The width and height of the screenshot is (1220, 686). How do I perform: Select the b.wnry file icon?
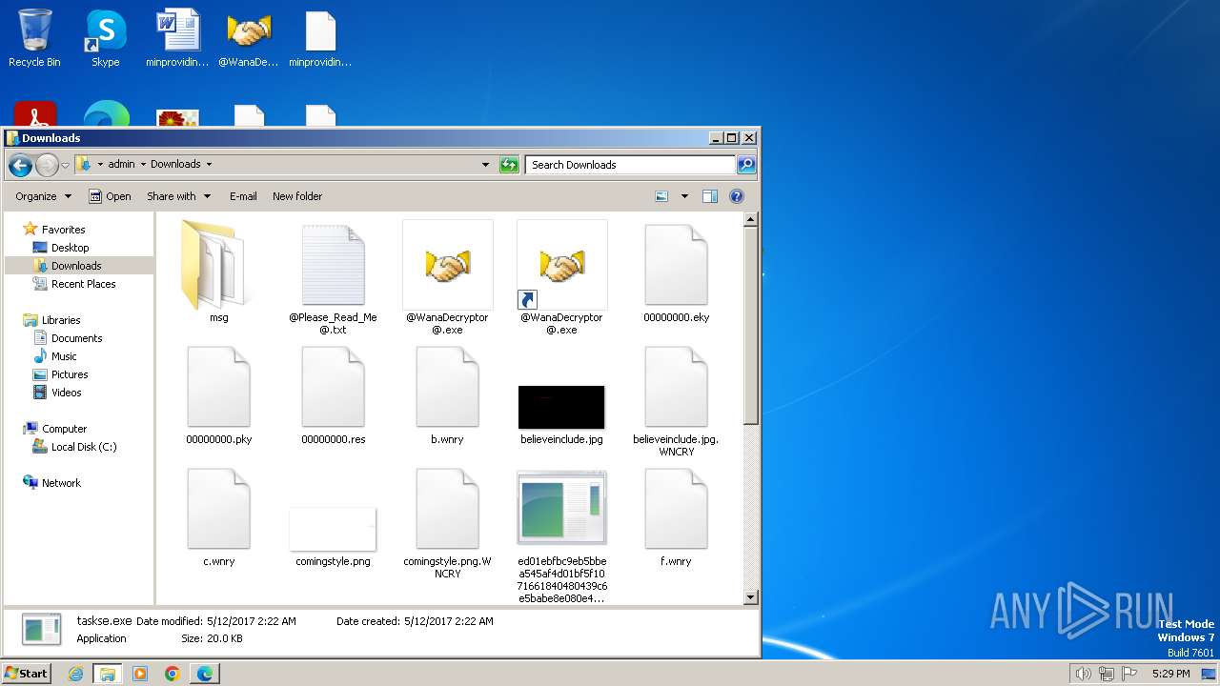click(x=447, y=387)
